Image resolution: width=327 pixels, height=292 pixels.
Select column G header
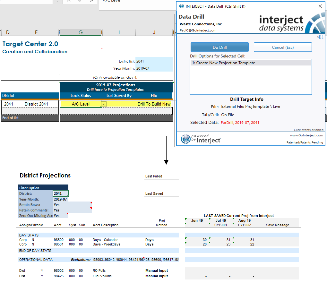coord(81,32)
